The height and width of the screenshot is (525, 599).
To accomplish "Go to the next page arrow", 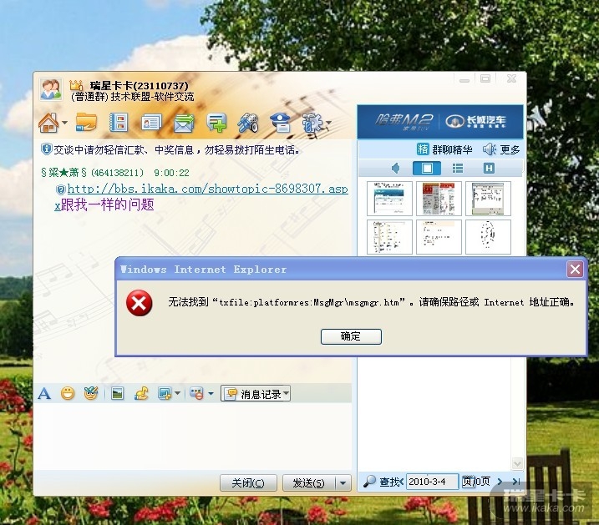I will pyautogui.click(x=500, y=482).
